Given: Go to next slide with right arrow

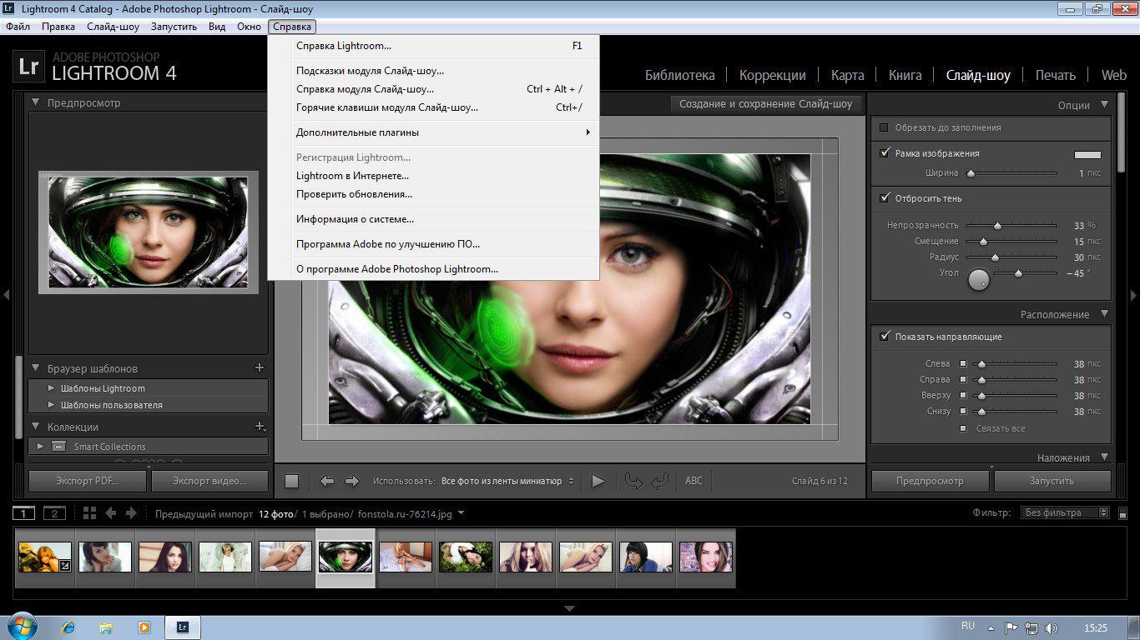Looking at the screenshot, I should [x=351, y=481].
